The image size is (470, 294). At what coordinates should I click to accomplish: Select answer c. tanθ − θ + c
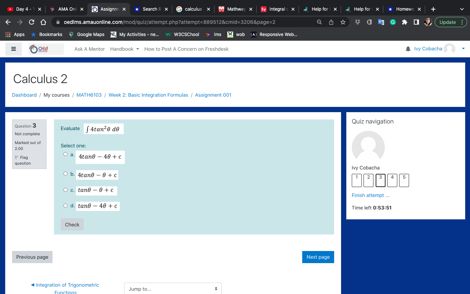pyautogui.click(x=65, y=190)
